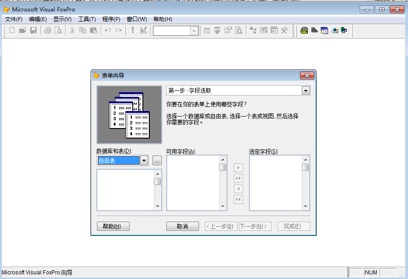408x279 pixels.
Task: Click the black table grid toolbar icon
Action: pyautogui.click(x=314, y=31)
